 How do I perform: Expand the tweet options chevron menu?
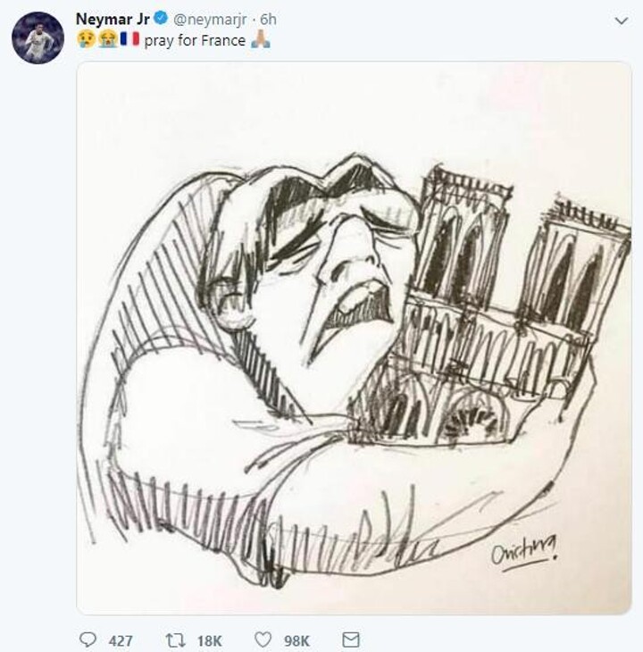pos(621,21)
